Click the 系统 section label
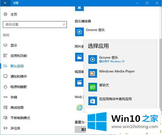The height and width of the screenshot is (135, 162). coord(6,35)
